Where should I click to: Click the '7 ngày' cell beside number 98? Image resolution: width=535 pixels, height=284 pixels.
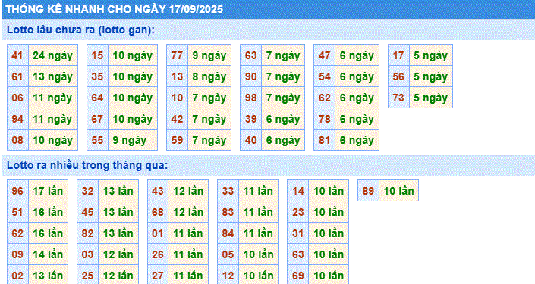click(283, 98)
